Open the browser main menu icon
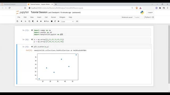Viewport: 170px width, 95px height. pyautogui.click(x=168, y=8)
